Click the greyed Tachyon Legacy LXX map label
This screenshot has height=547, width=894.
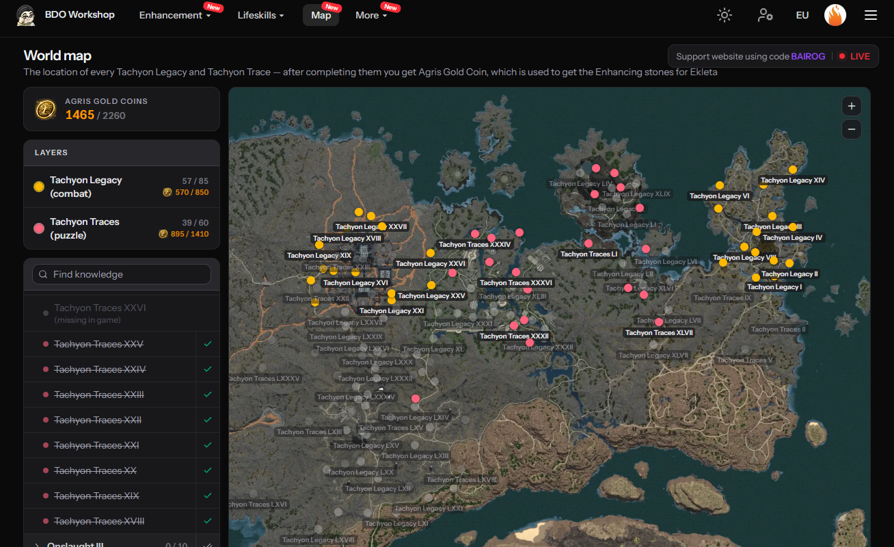click(361, 472)
